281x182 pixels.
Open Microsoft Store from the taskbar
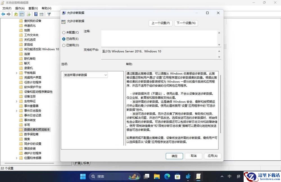tap(177, 176)
